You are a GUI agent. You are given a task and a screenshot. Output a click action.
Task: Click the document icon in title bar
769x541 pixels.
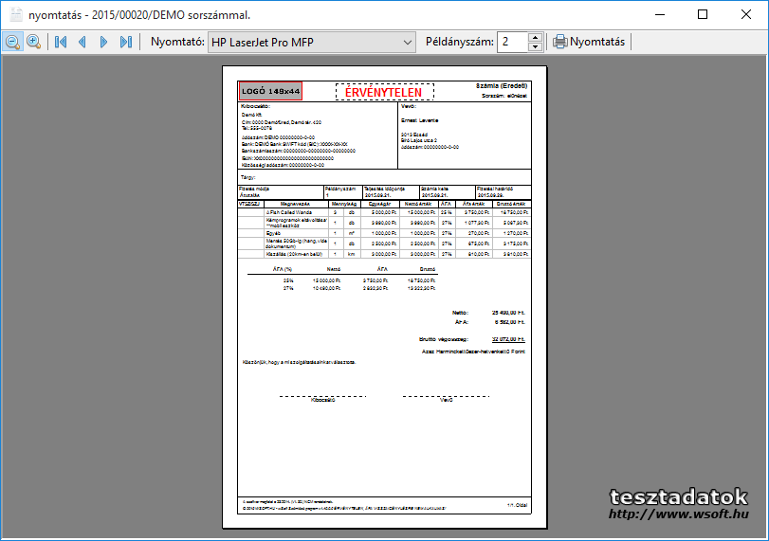click(x=16, y=15)
